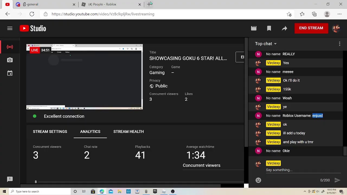Open the Send feedback icon in sidebar
Image resolution: width=347 pixels, height=195 pixels.
tap(10, 179)
